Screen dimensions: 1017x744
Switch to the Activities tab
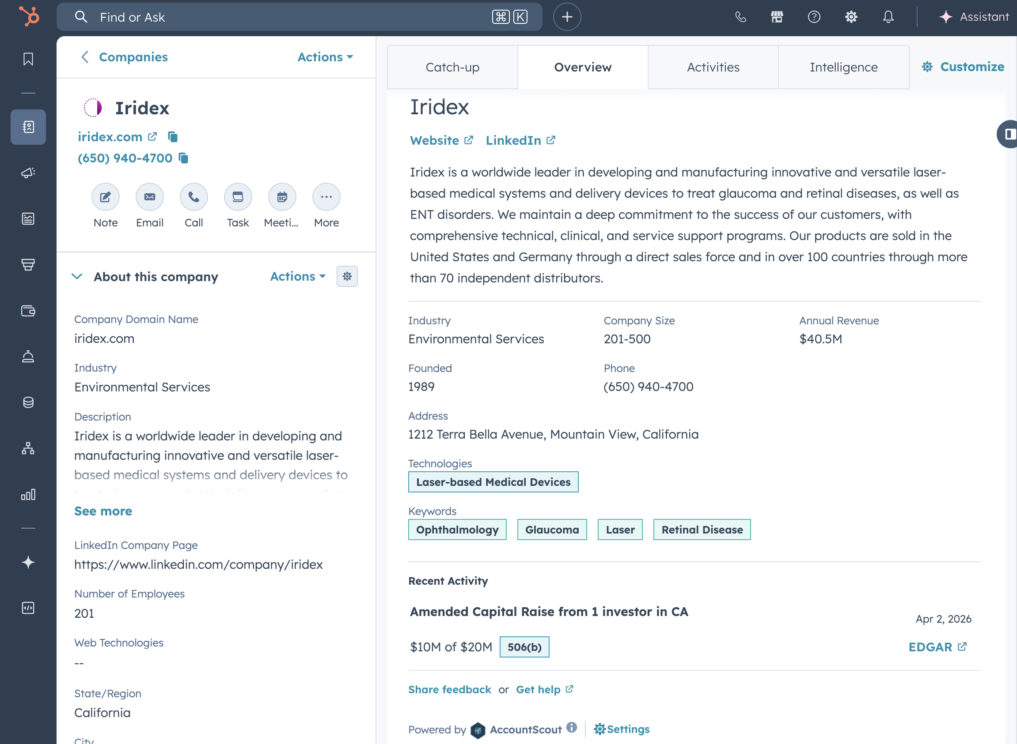713,67
